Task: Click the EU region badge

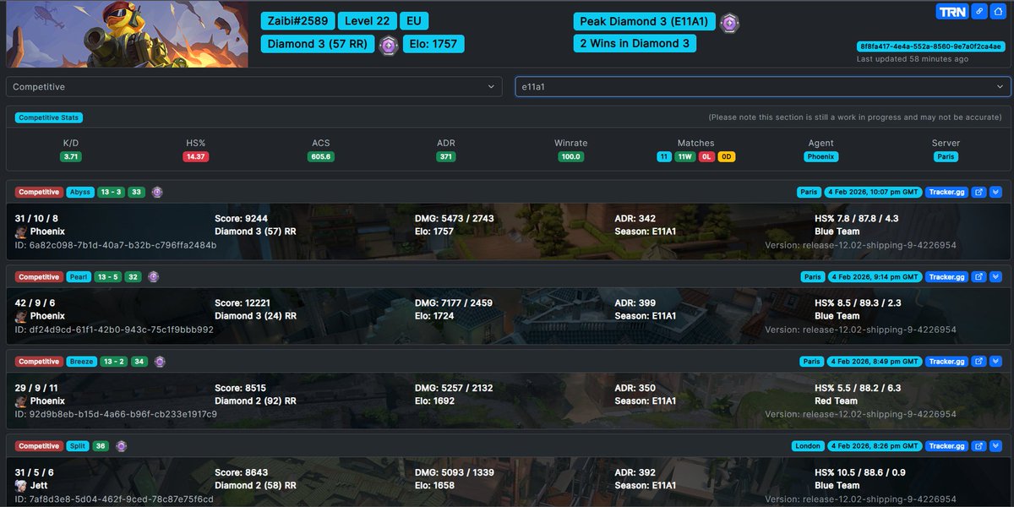Action: coord(413,21)
